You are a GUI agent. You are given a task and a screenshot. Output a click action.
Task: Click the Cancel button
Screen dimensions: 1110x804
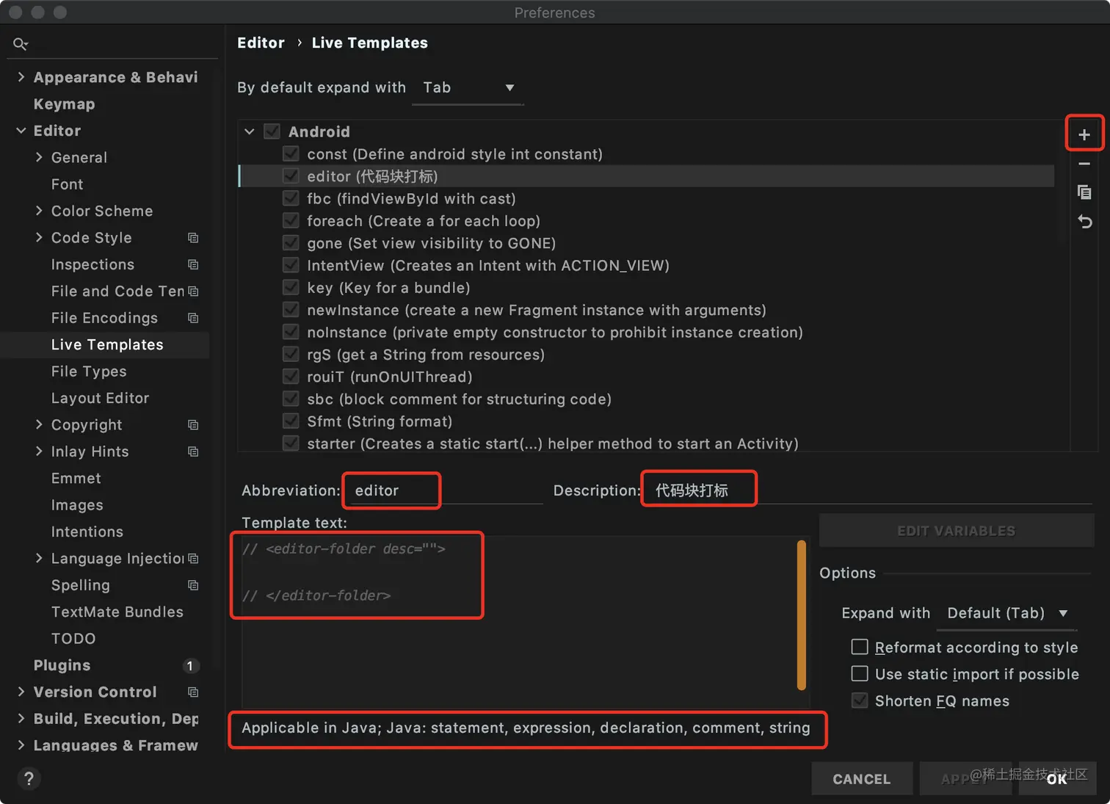point(861,779)
